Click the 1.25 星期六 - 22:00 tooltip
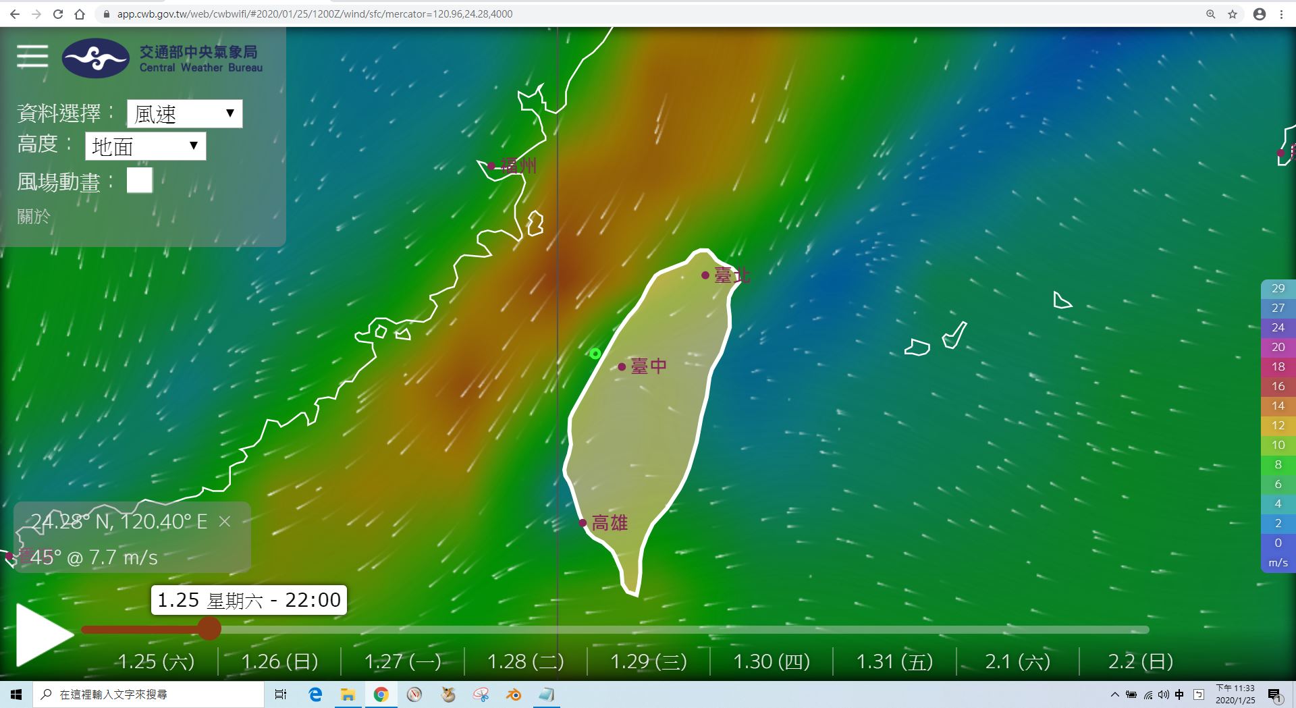This screenshot has width=1296, height=708. click(248, 600)
